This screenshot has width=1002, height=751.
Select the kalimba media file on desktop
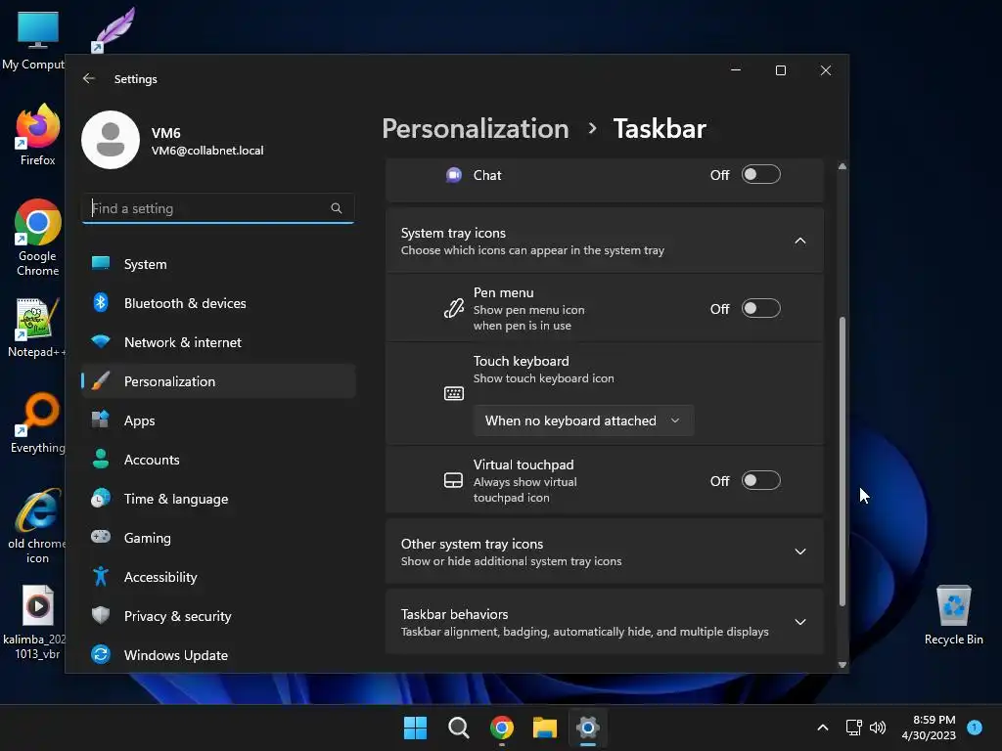pos(37,623)
